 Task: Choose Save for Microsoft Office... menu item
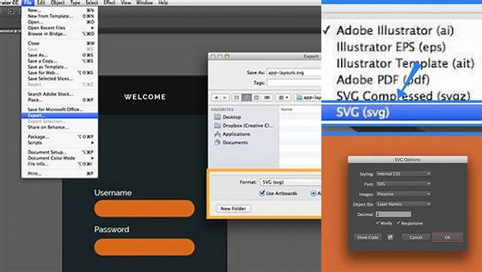[x=60, y=110]
